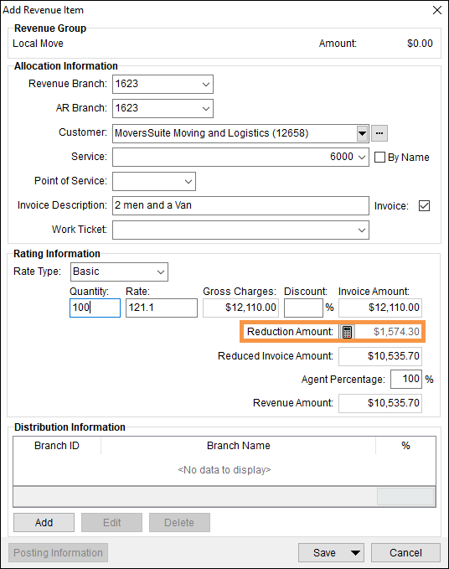Click the 'Local Move' revenue group text

tap(38, 44)
